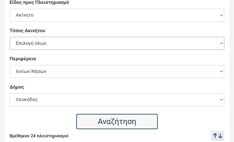The height and width of the screenshot is (142, 234).
Task: Click the Τύπος Ακινήτου field label
Action: point(27,31)
